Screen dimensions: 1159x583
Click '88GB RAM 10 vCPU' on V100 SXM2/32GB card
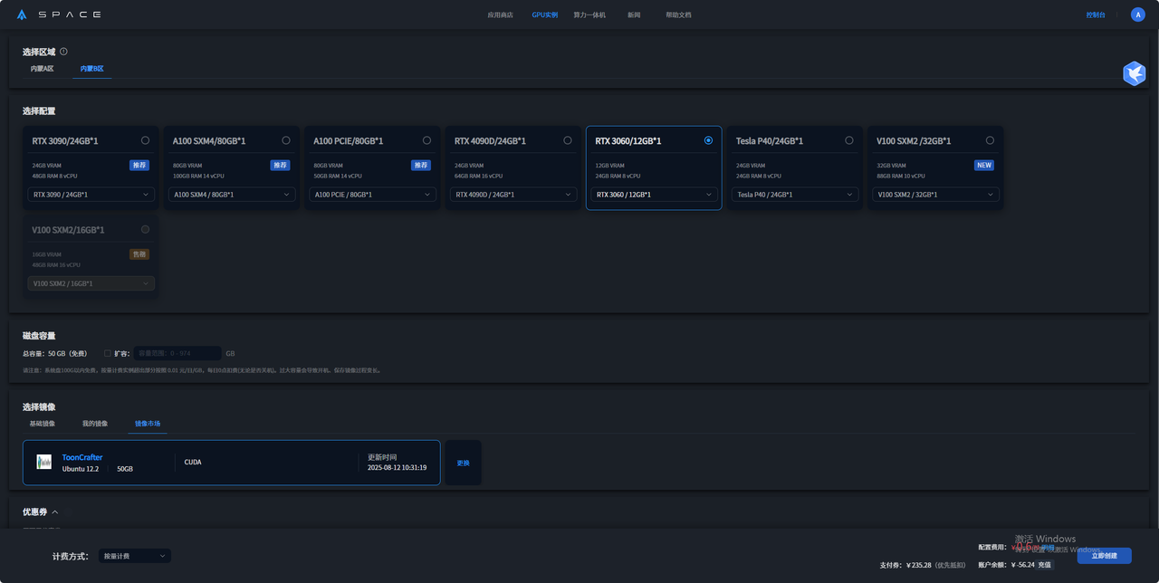click(903, 176)
